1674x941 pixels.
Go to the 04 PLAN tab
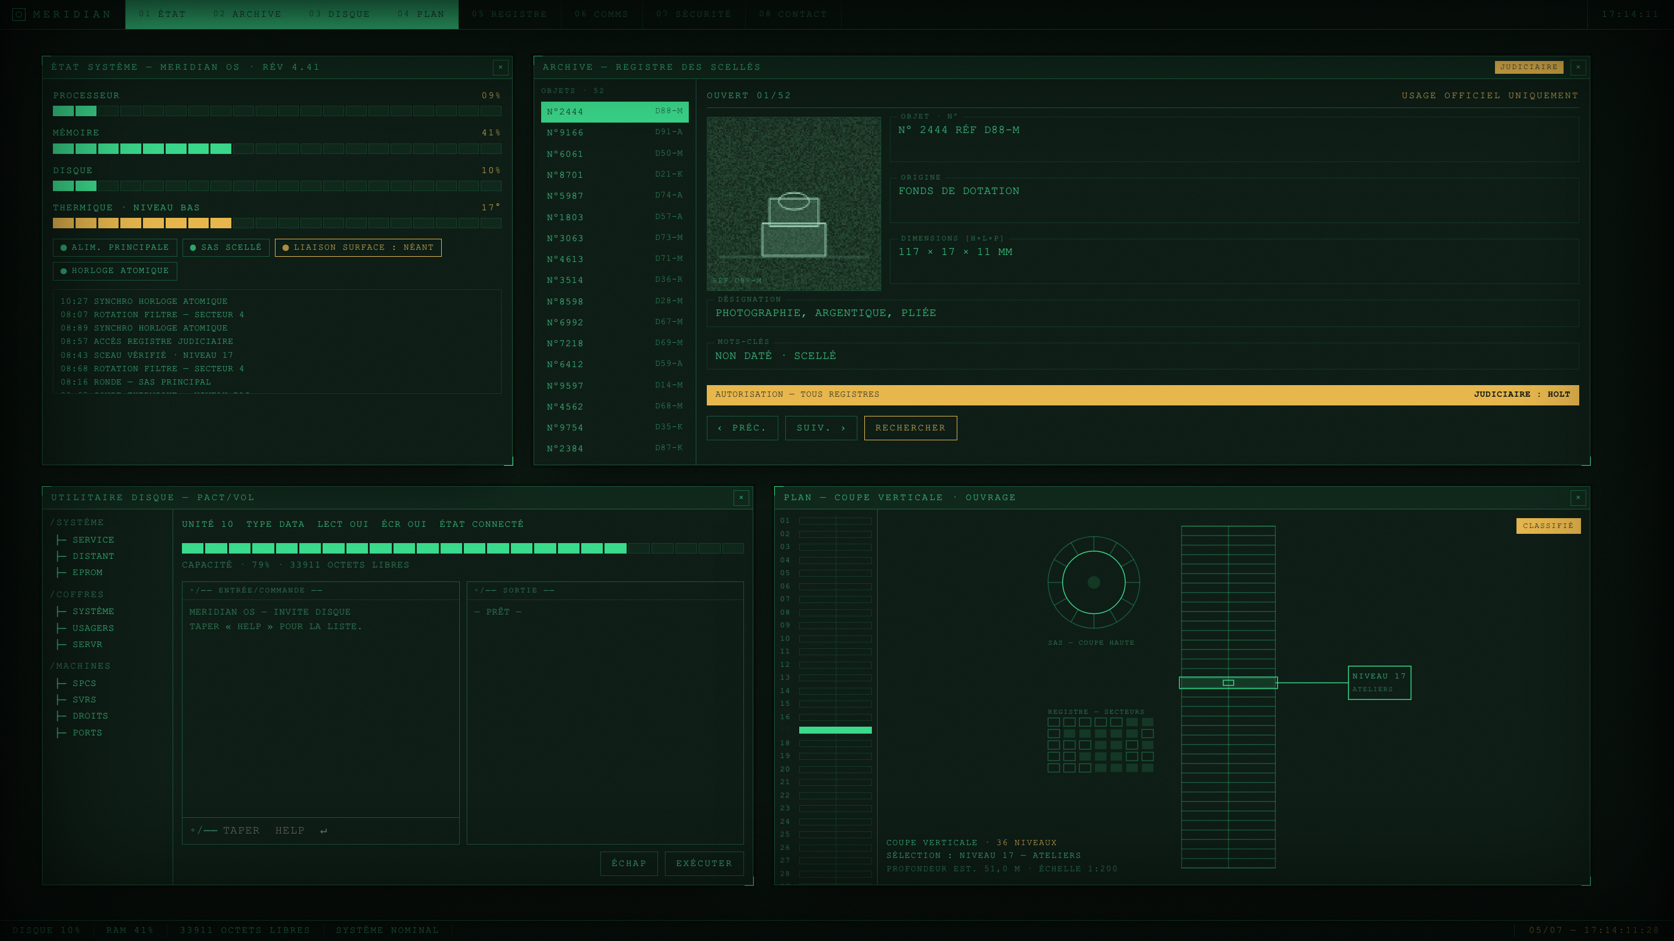(x=421, y=15)
